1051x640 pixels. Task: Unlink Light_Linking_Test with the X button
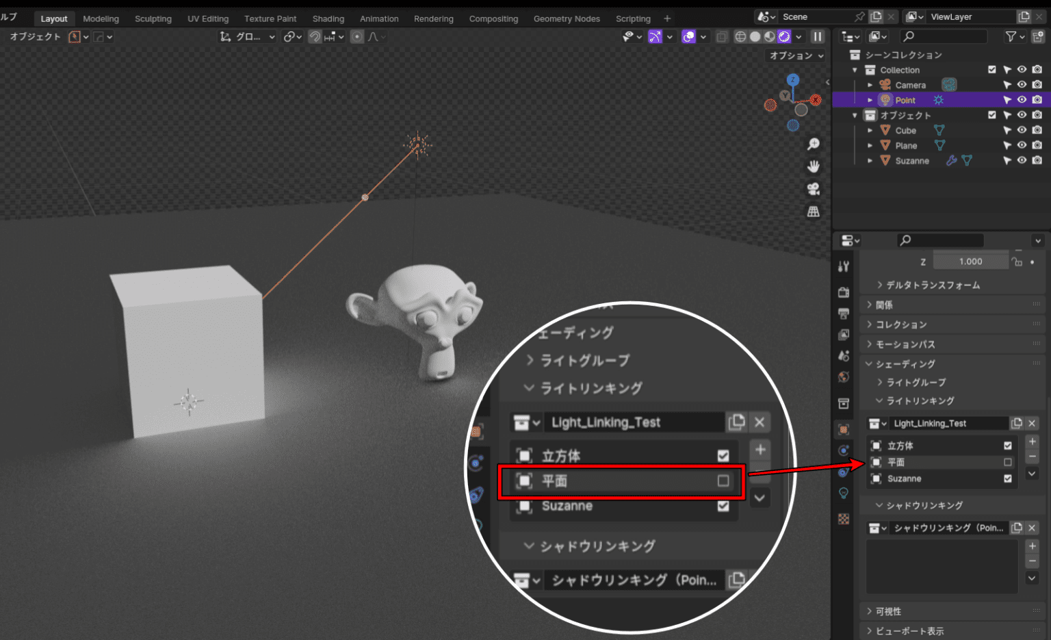[1032, 423]
